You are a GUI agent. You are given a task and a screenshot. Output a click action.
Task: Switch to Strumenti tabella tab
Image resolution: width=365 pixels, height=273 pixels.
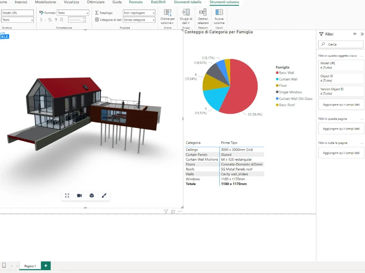(x=187, y=2)
